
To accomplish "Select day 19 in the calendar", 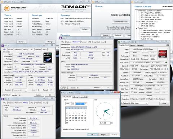I will point(76,118).
